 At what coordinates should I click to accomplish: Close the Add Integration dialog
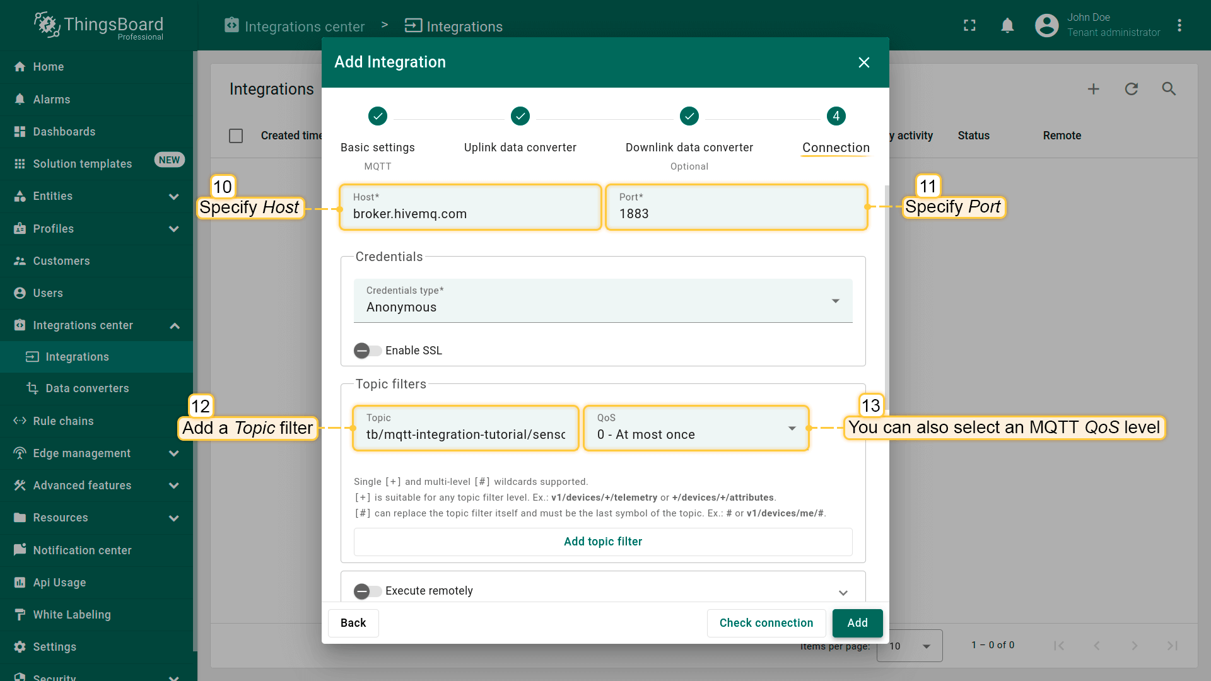click(x=863, y=62)
